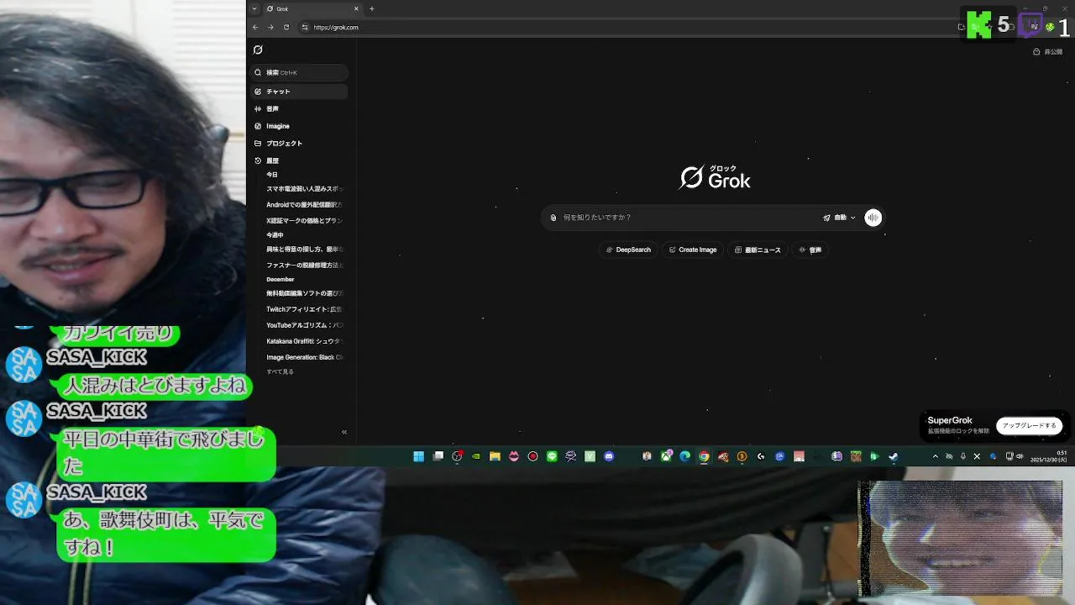Click the Grok logo in the sidebar

pyautogui.click(x=258, y=50)
